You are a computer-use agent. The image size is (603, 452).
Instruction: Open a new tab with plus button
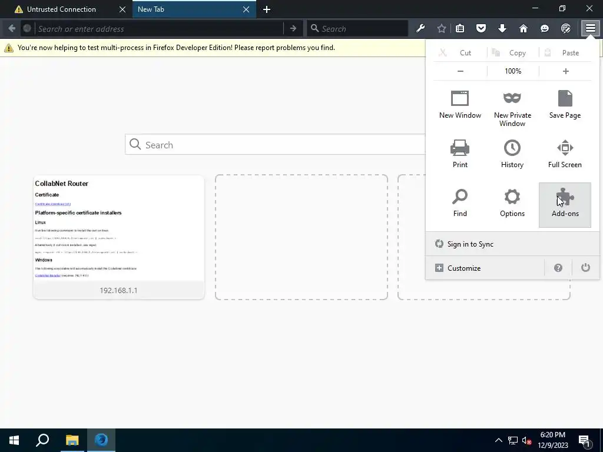pos(267,9)
